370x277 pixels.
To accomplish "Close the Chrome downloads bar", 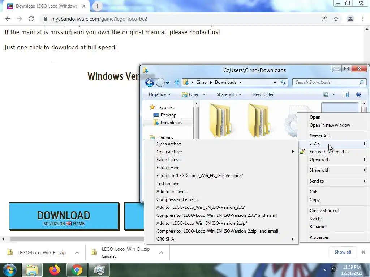I will (363, 252).
